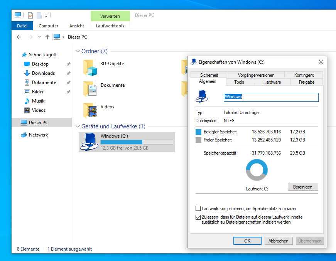
Task: Click the gray Freier Speicher color swatch
Action: (198, 140)
